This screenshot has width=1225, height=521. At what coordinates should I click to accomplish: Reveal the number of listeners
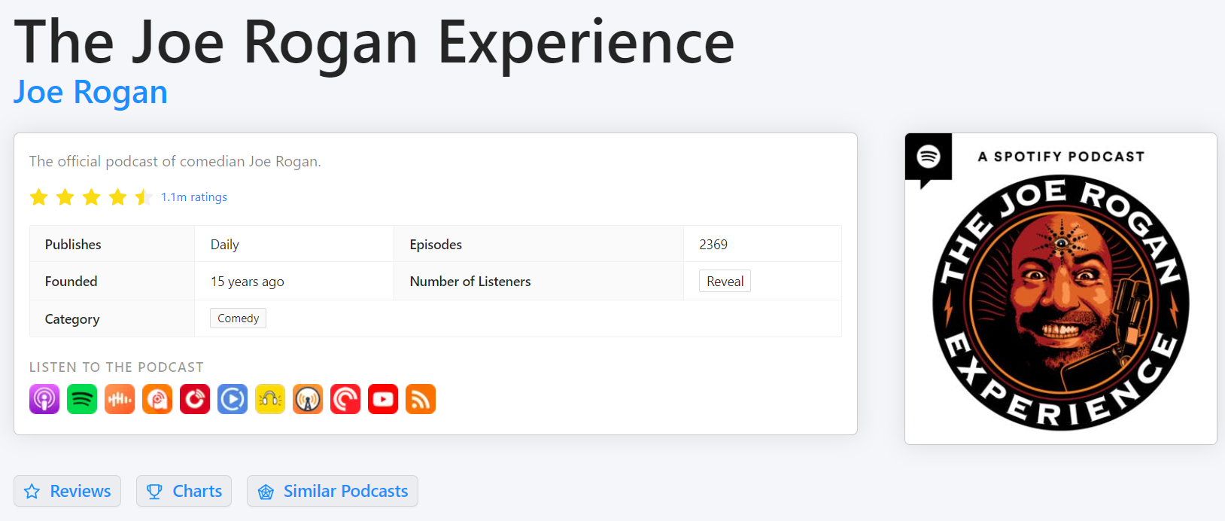(725, 281)
